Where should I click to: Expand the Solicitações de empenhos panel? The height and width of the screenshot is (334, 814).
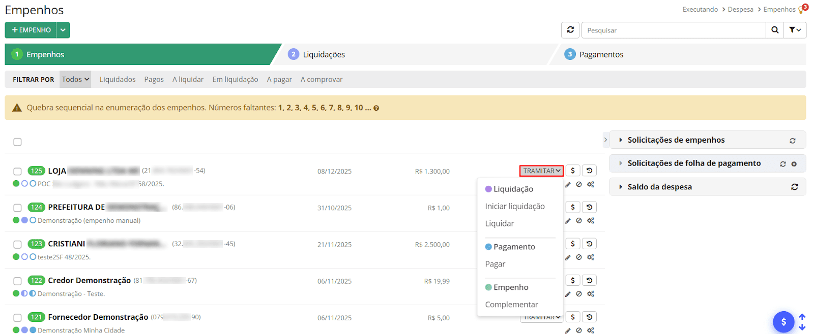tap(676, 140)
